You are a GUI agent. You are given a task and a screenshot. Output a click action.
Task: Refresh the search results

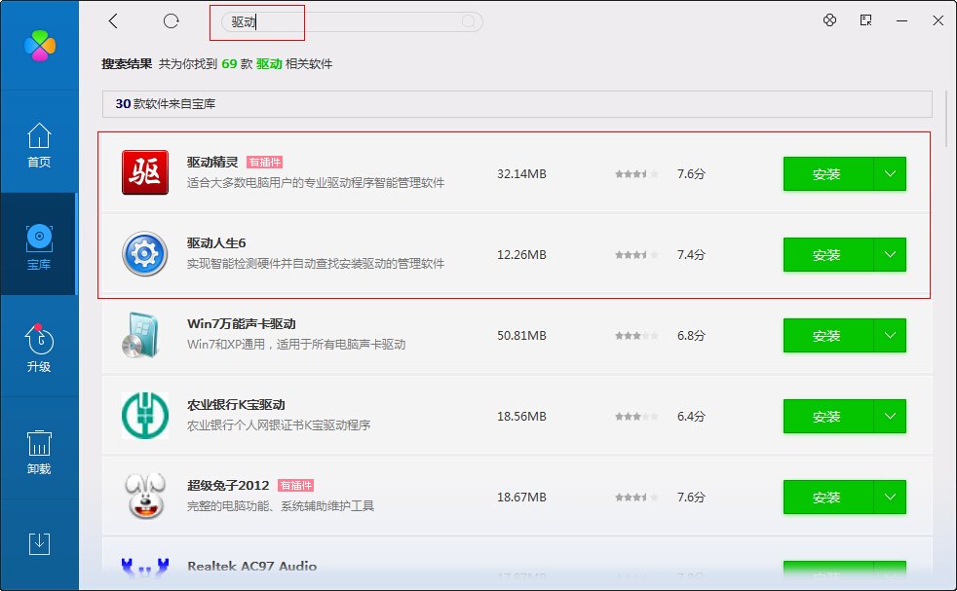pos(172,20)
